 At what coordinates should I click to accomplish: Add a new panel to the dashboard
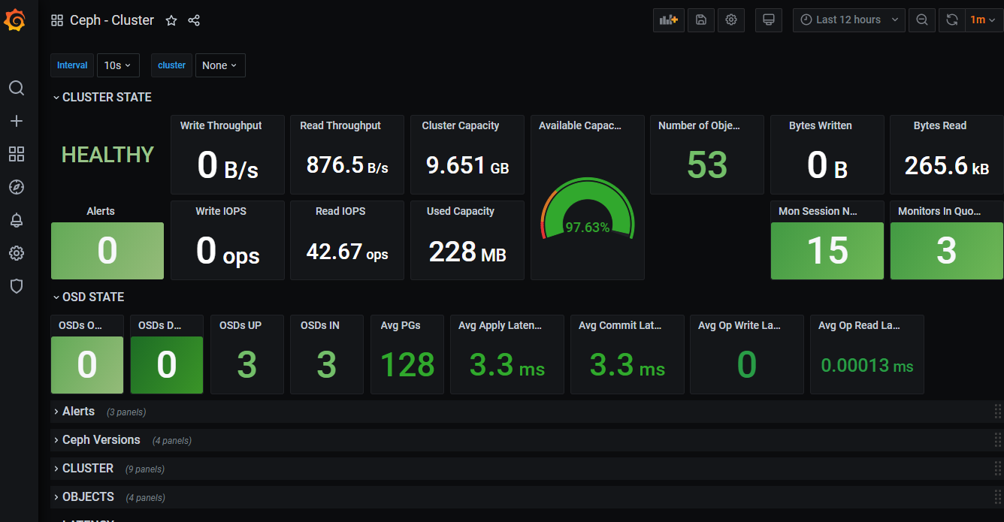668,20
